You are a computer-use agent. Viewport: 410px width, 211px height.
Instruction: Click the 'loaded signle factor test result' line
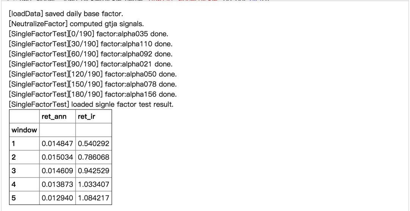coord(91,104)
